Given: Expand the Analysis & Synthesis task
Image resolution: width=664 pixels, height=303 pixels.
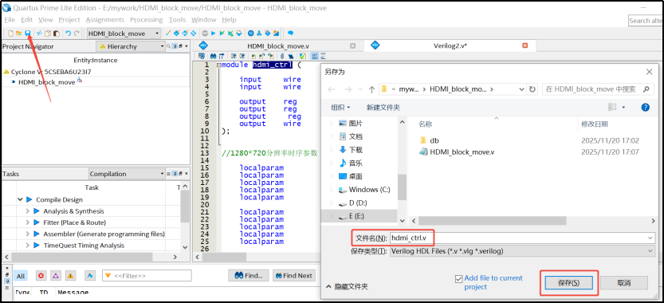Looking at the screenshot, I should (x=28, y=211).
